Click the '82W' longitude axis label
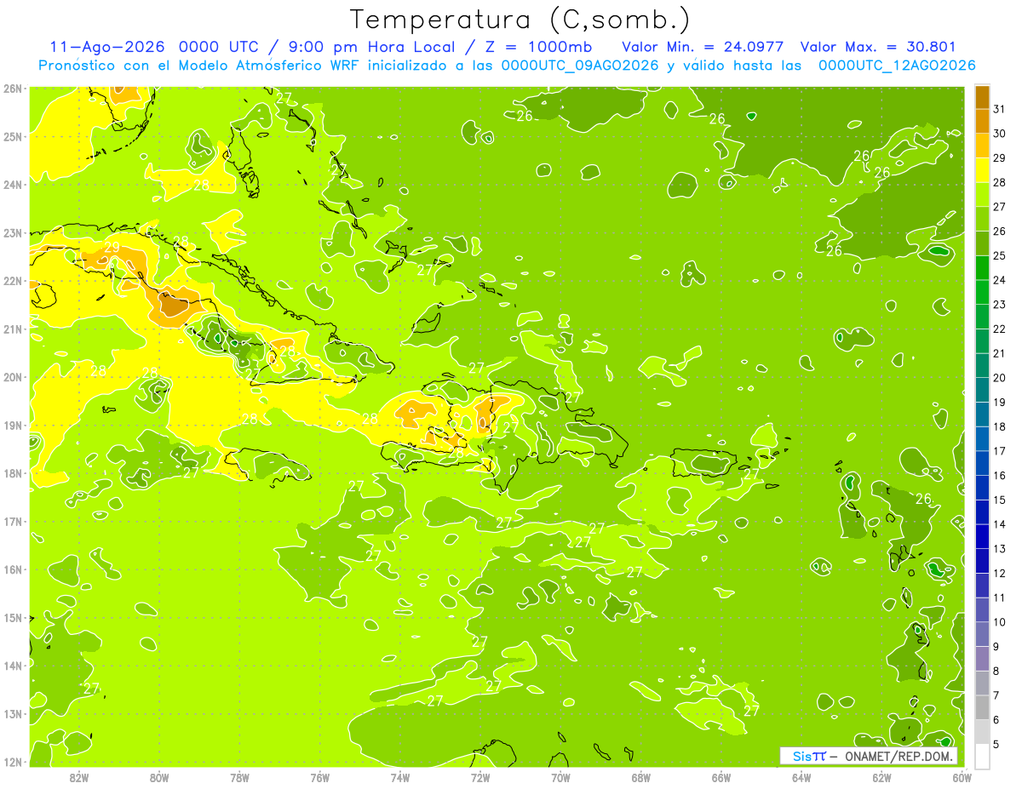The height and width of the screenshot is (789, 1022). [79, 778]
